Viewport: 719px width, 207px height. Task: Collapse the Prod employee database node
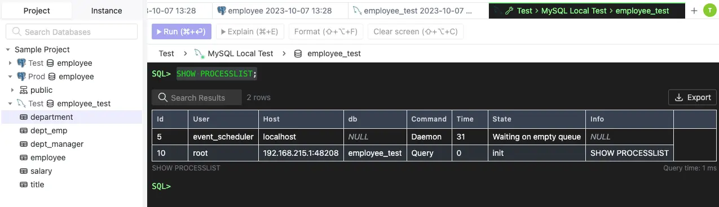(x=10, y=76)
